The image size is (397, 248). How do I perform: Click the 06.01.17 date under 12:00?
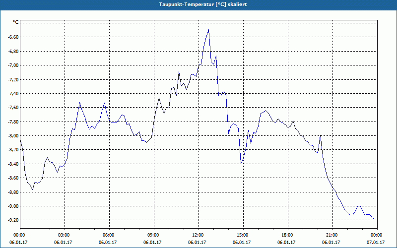(x=197, y=243)
